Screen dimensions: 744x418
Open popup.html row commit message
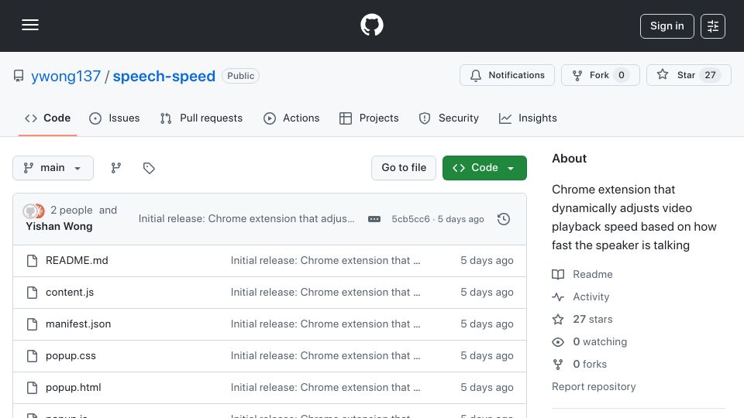pyautogui.click(x=325, y=387)
